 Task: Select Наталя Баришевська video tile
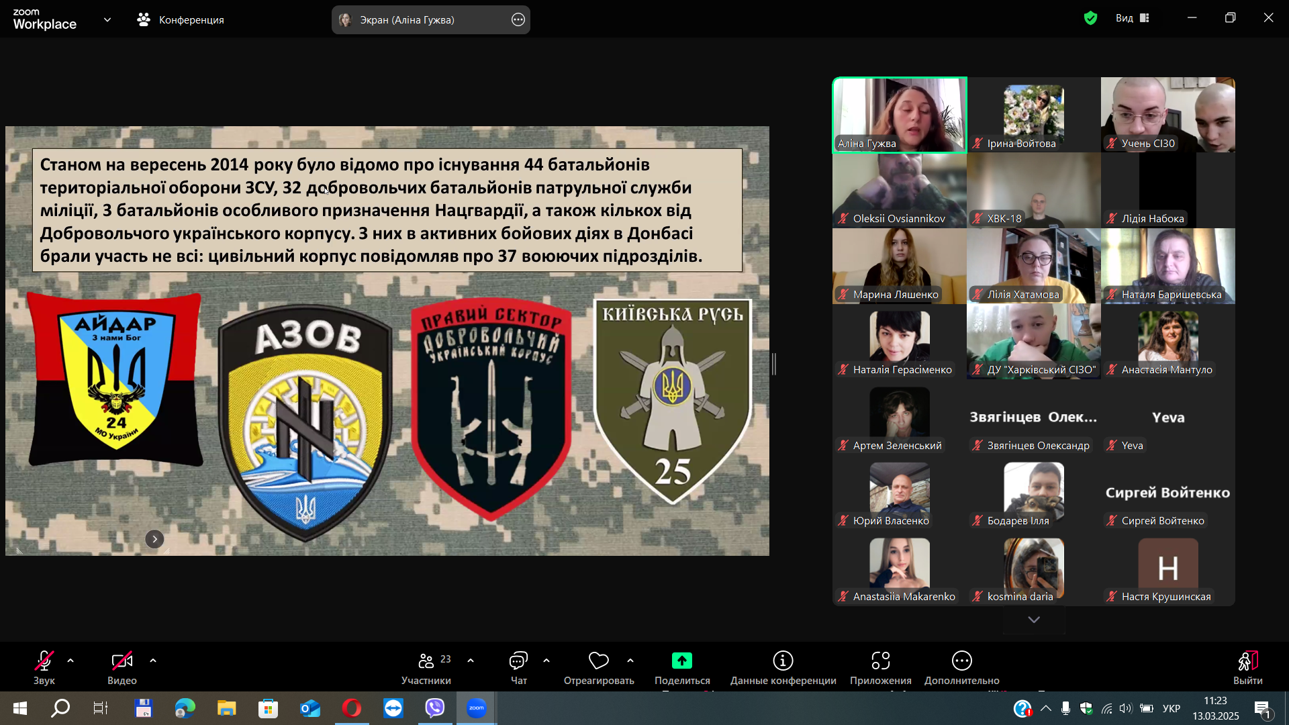[x=1168, y=266]
